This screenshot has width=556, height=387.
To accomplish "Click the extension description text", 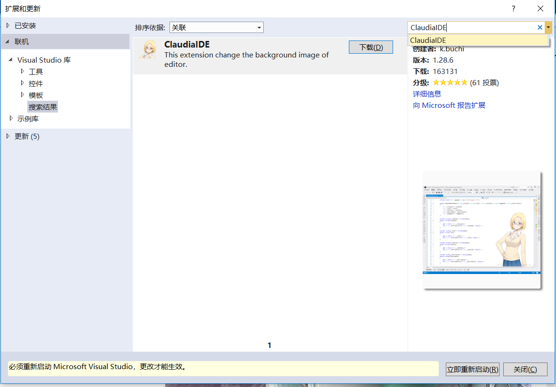I will tap(246, 60).
